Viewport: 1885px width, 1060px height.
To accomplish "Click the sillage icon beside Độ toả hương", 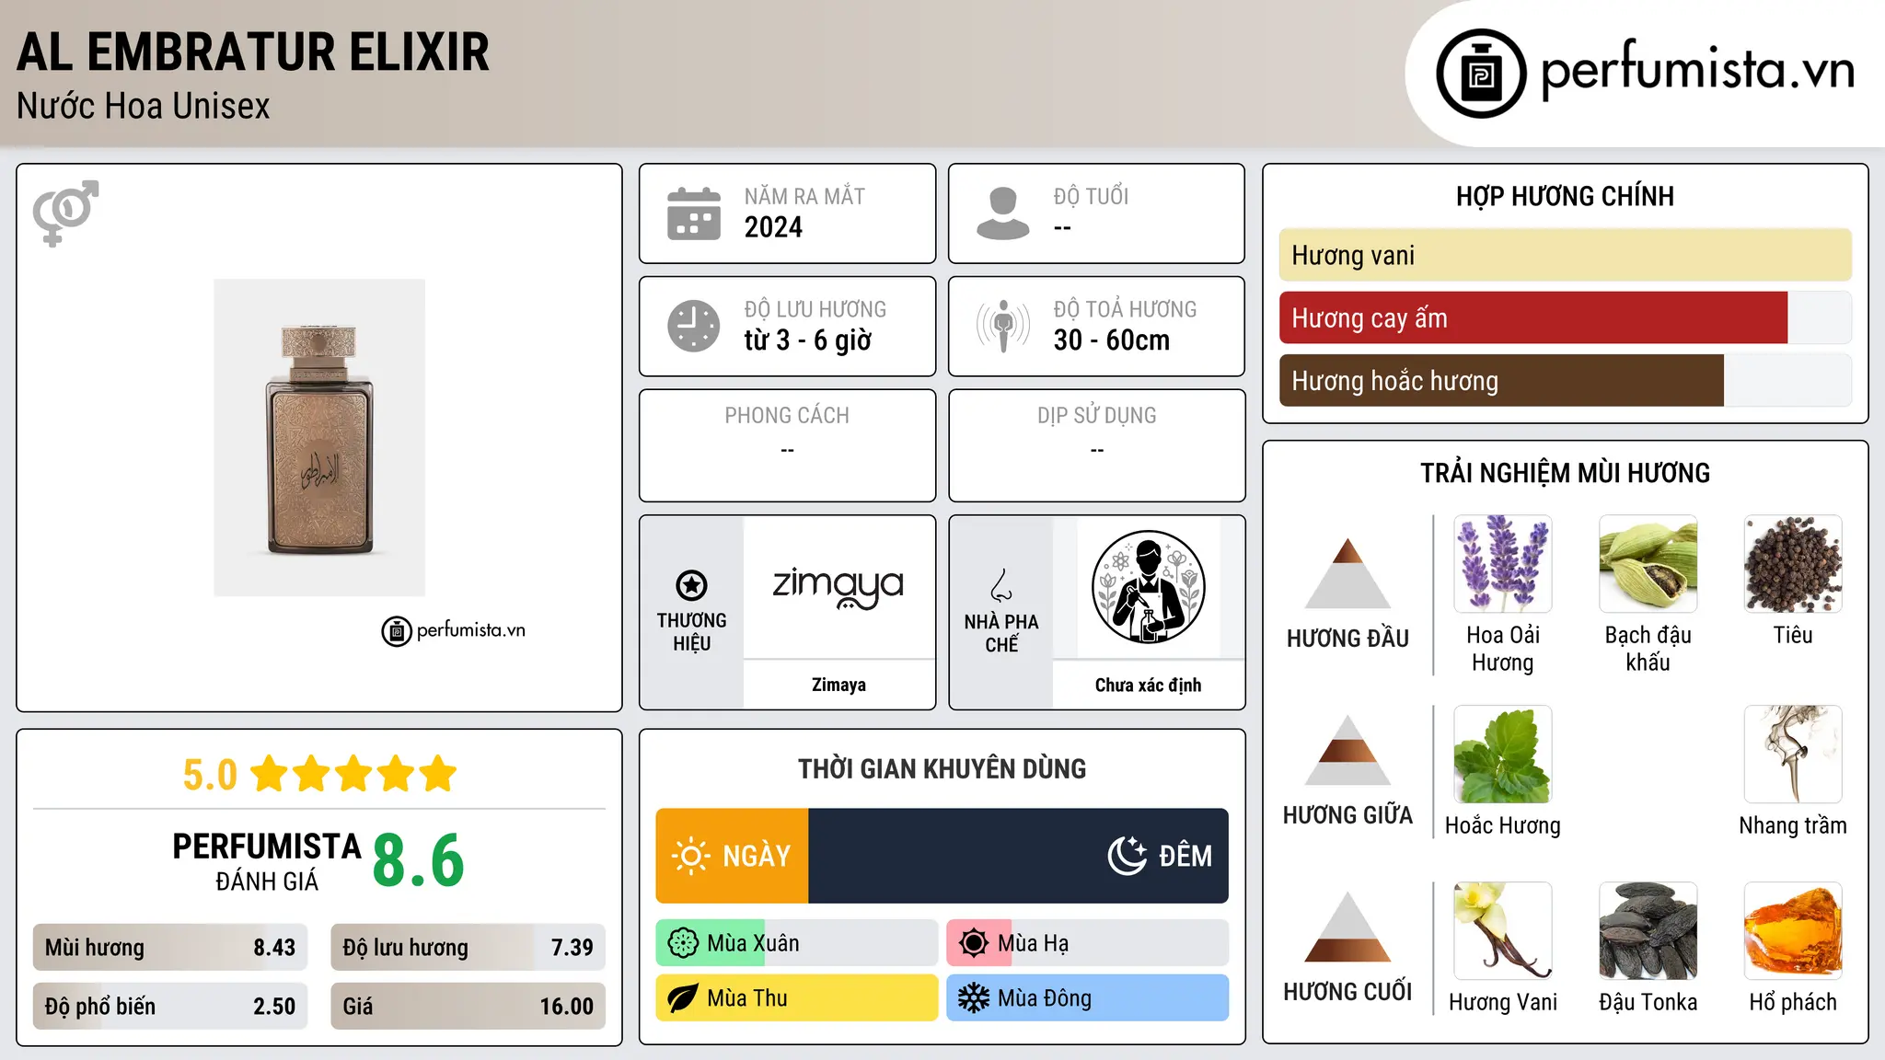I will tap(1002, 326).
